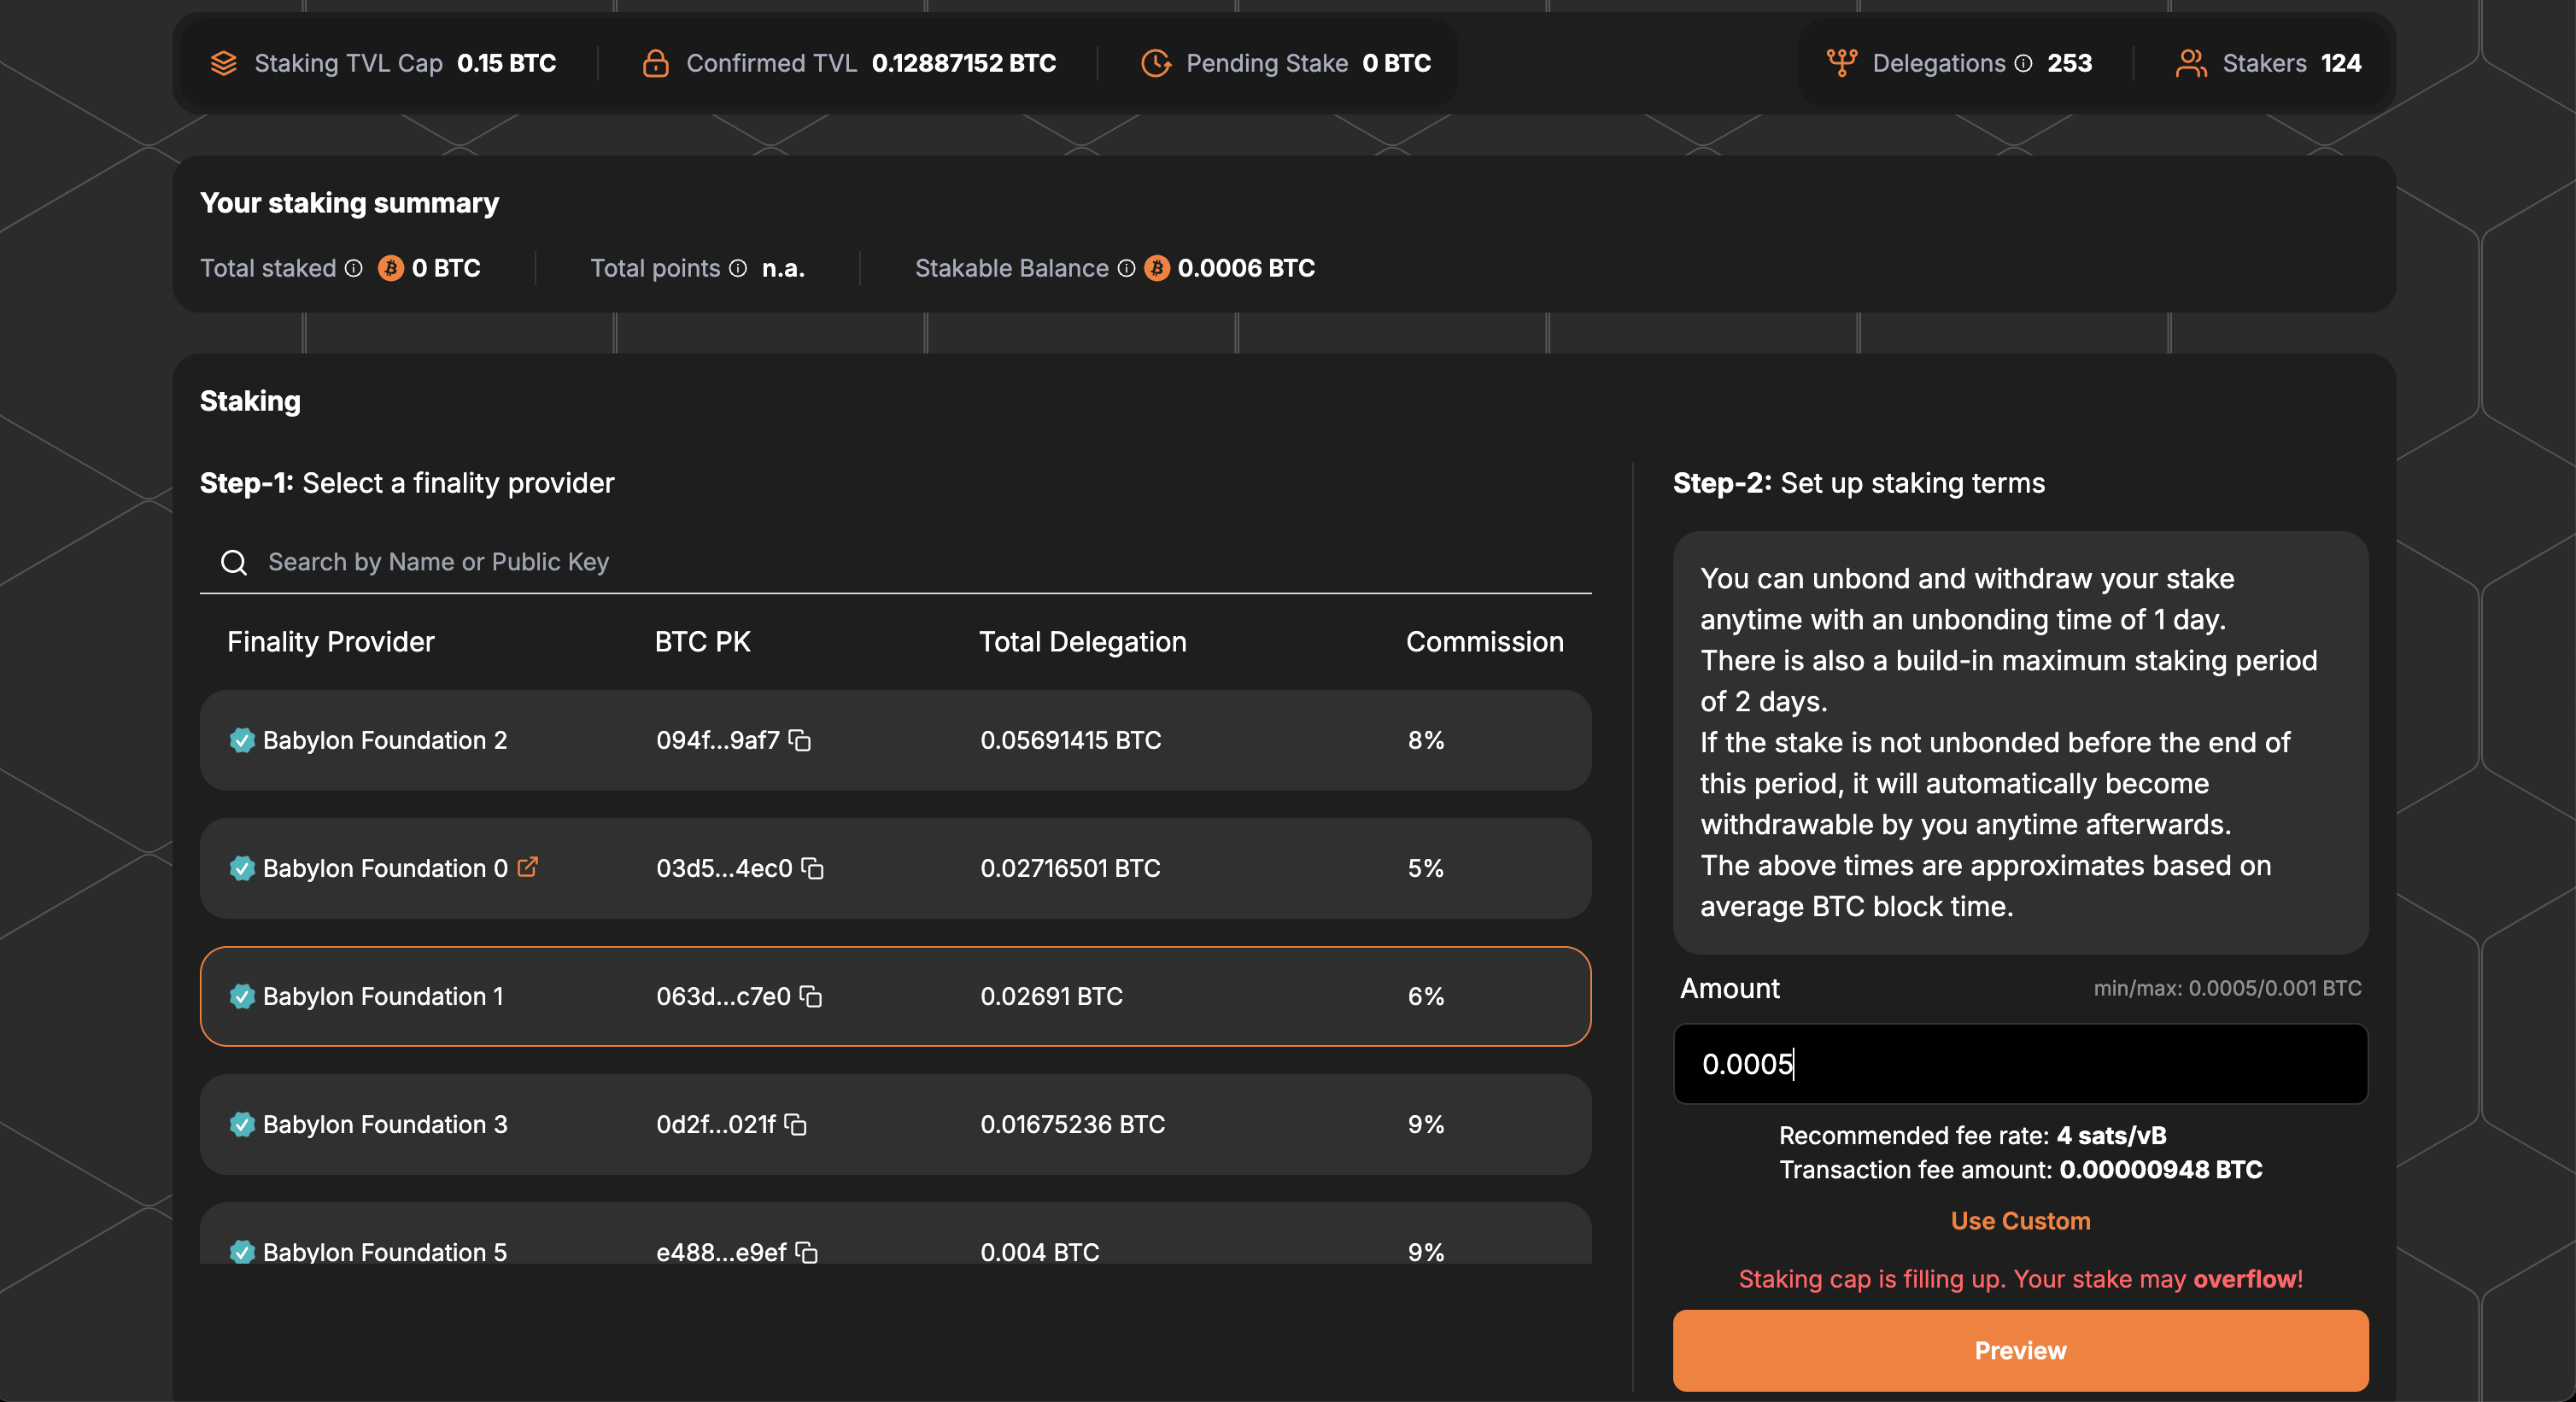2576x1402 pixels.
Task: Select Babylon Foundation 5 finality provider
Action: click(x=895, y=1234)
